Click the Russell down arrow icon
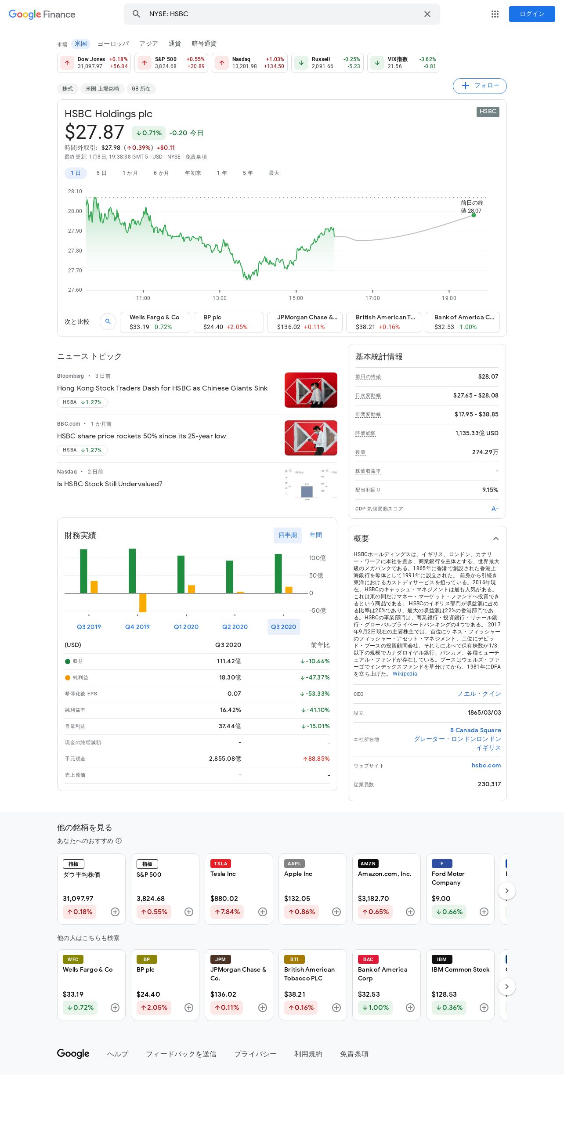 [x=301, y=63]
